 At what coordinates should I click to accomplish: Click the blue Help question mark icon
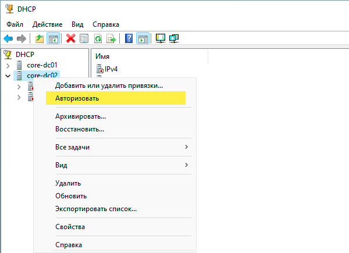tap(129, 38)
